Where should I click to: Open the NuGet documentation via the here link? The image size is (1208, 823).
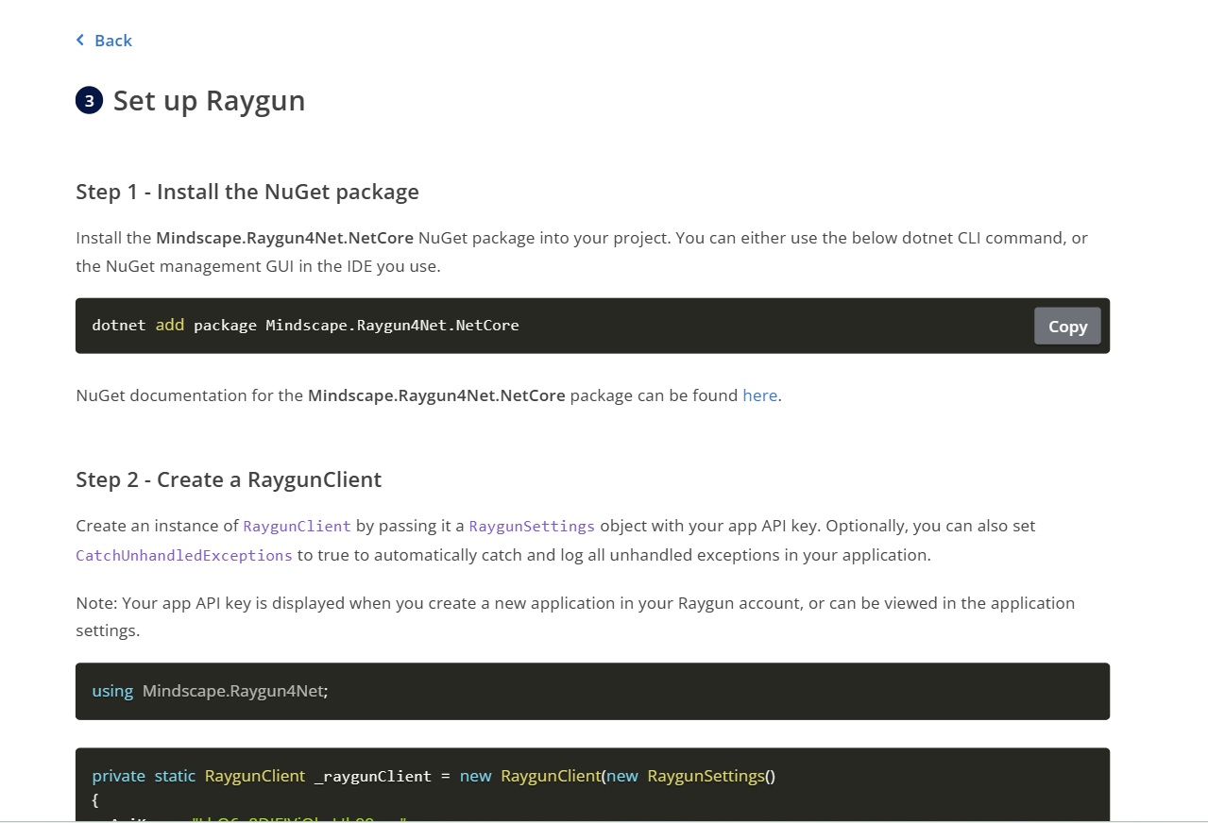(x=759, y=395)
